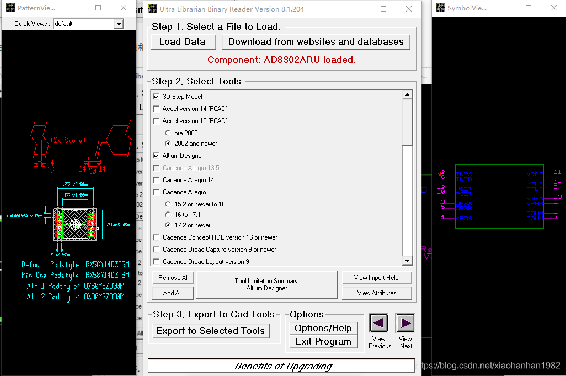
Task: Click the View Previous red arrow icon
Action: point(378,323)
